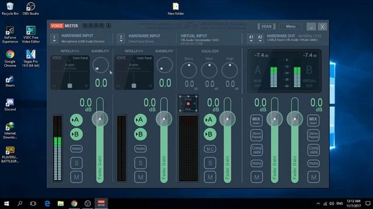Launch Microsoft Edge from the taskbar
This screenshot has height=209, width=373.
point(47,204)
